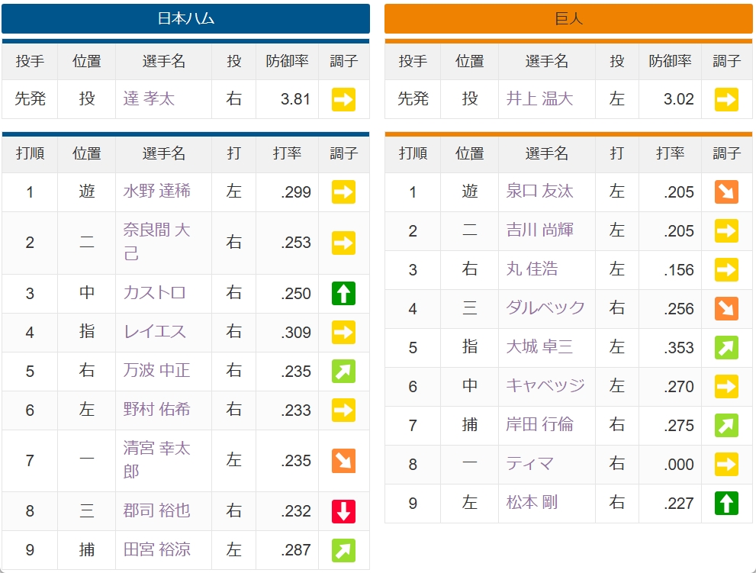Image resolution: width=756 pixels, height=573 pixels.
Task: Click the 日本ハム team header
Action: [185, 19]
